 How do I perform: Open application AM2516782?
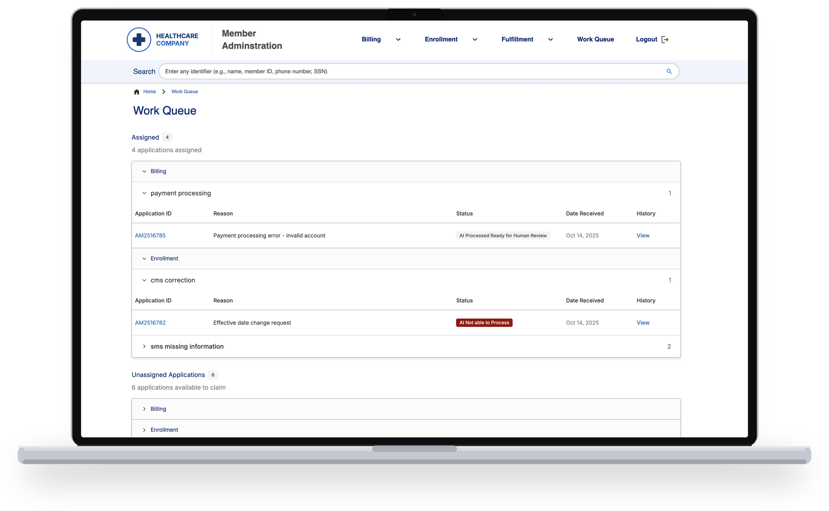(x=150, y=323)
